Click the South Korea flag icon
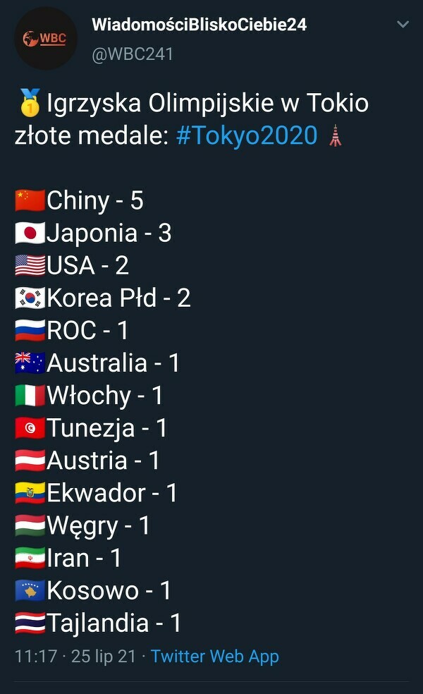The width and height of the screenshot is (423, 694). pos(30,298)
